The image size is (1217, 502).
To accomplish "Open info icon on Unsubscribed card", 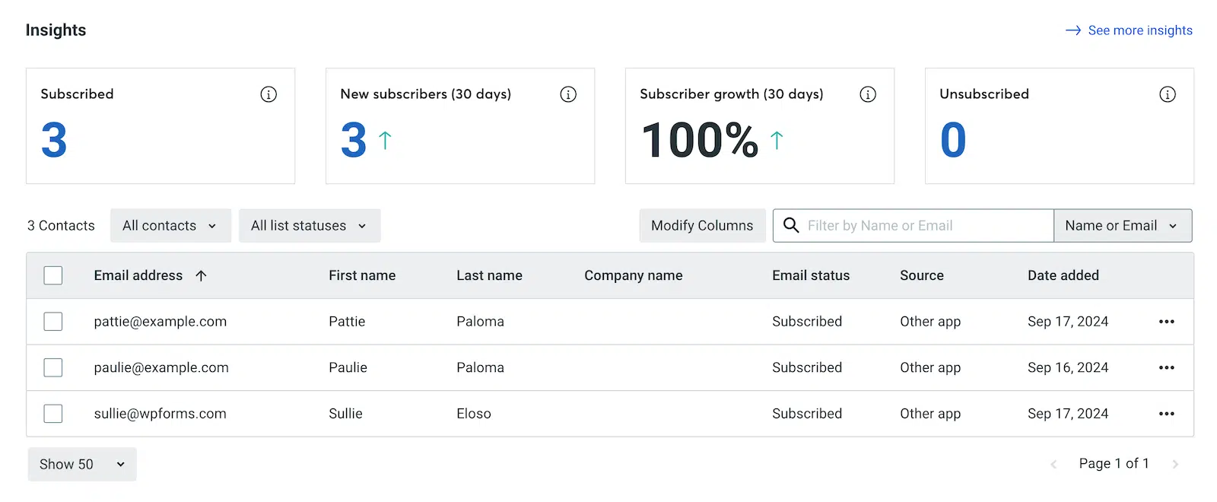I will click(x=1168, y=94).
